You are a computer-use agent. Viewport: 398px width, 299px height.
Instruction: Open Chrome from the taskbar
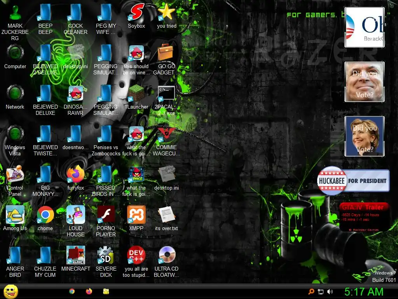point(72,291)
